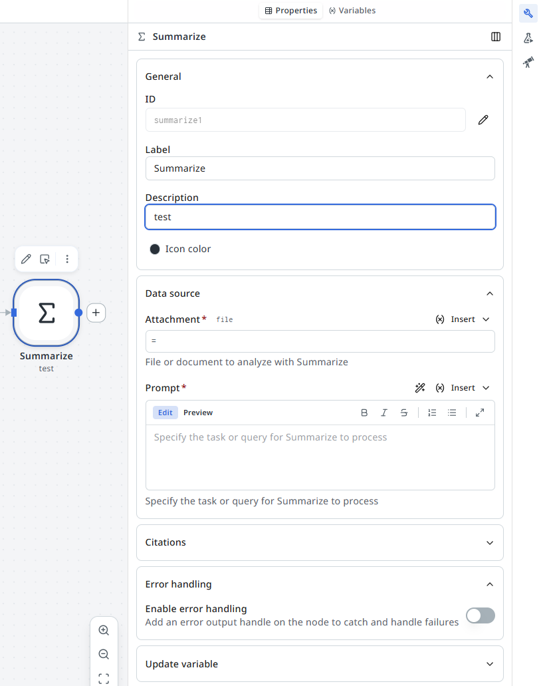Click the Description input field
Viewport: 541px width, 686px height.
point(320,217)
